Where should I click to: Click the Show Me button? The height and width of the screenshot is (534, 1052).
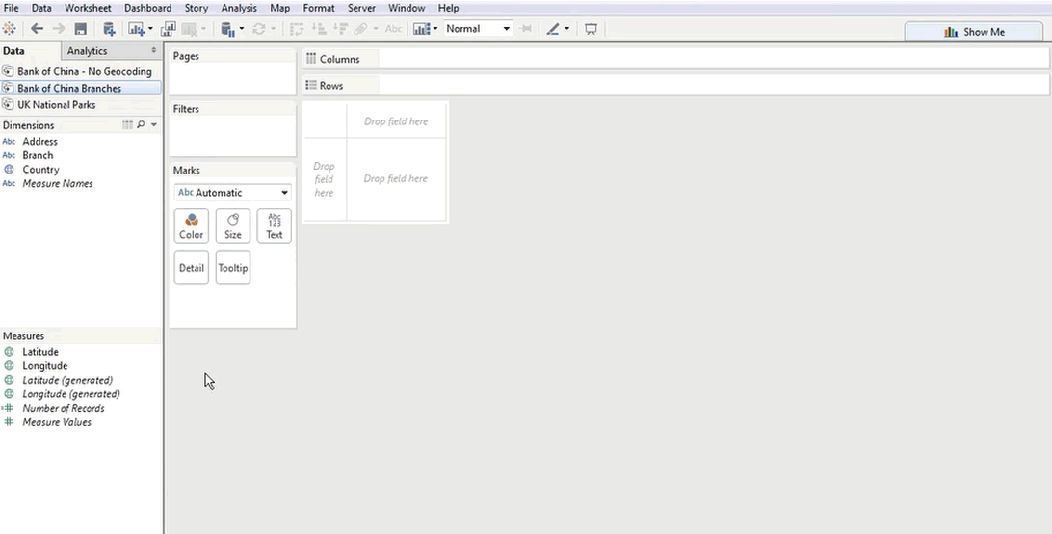pyautogui.click(x=974, y=32)
